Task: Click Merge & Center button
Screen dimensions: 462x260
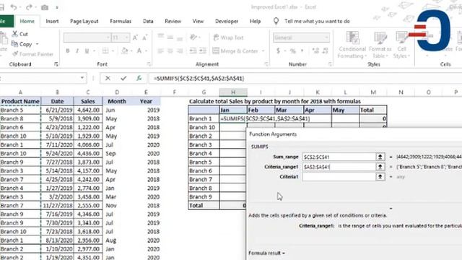Action: pyautogui.click(x=235, y=51)
